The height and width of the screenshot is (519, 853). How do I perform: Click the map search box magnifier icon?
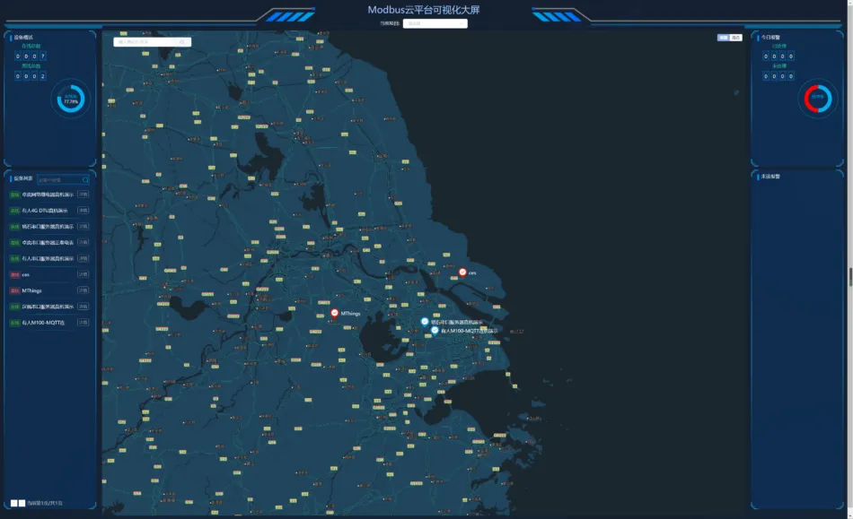tap(183, 42)
